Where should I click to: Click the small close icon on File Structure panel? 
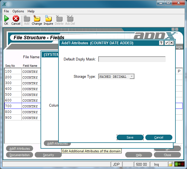tap(177, 29)
